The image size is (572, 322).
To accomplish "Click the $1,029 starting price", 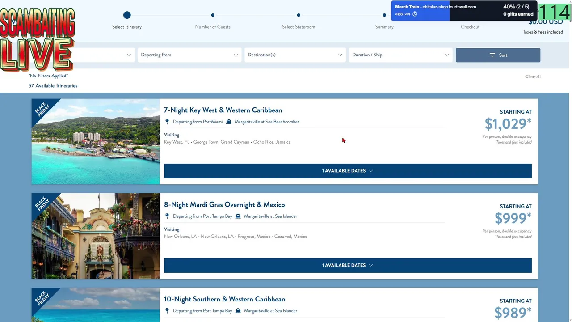I will [508, 123].
